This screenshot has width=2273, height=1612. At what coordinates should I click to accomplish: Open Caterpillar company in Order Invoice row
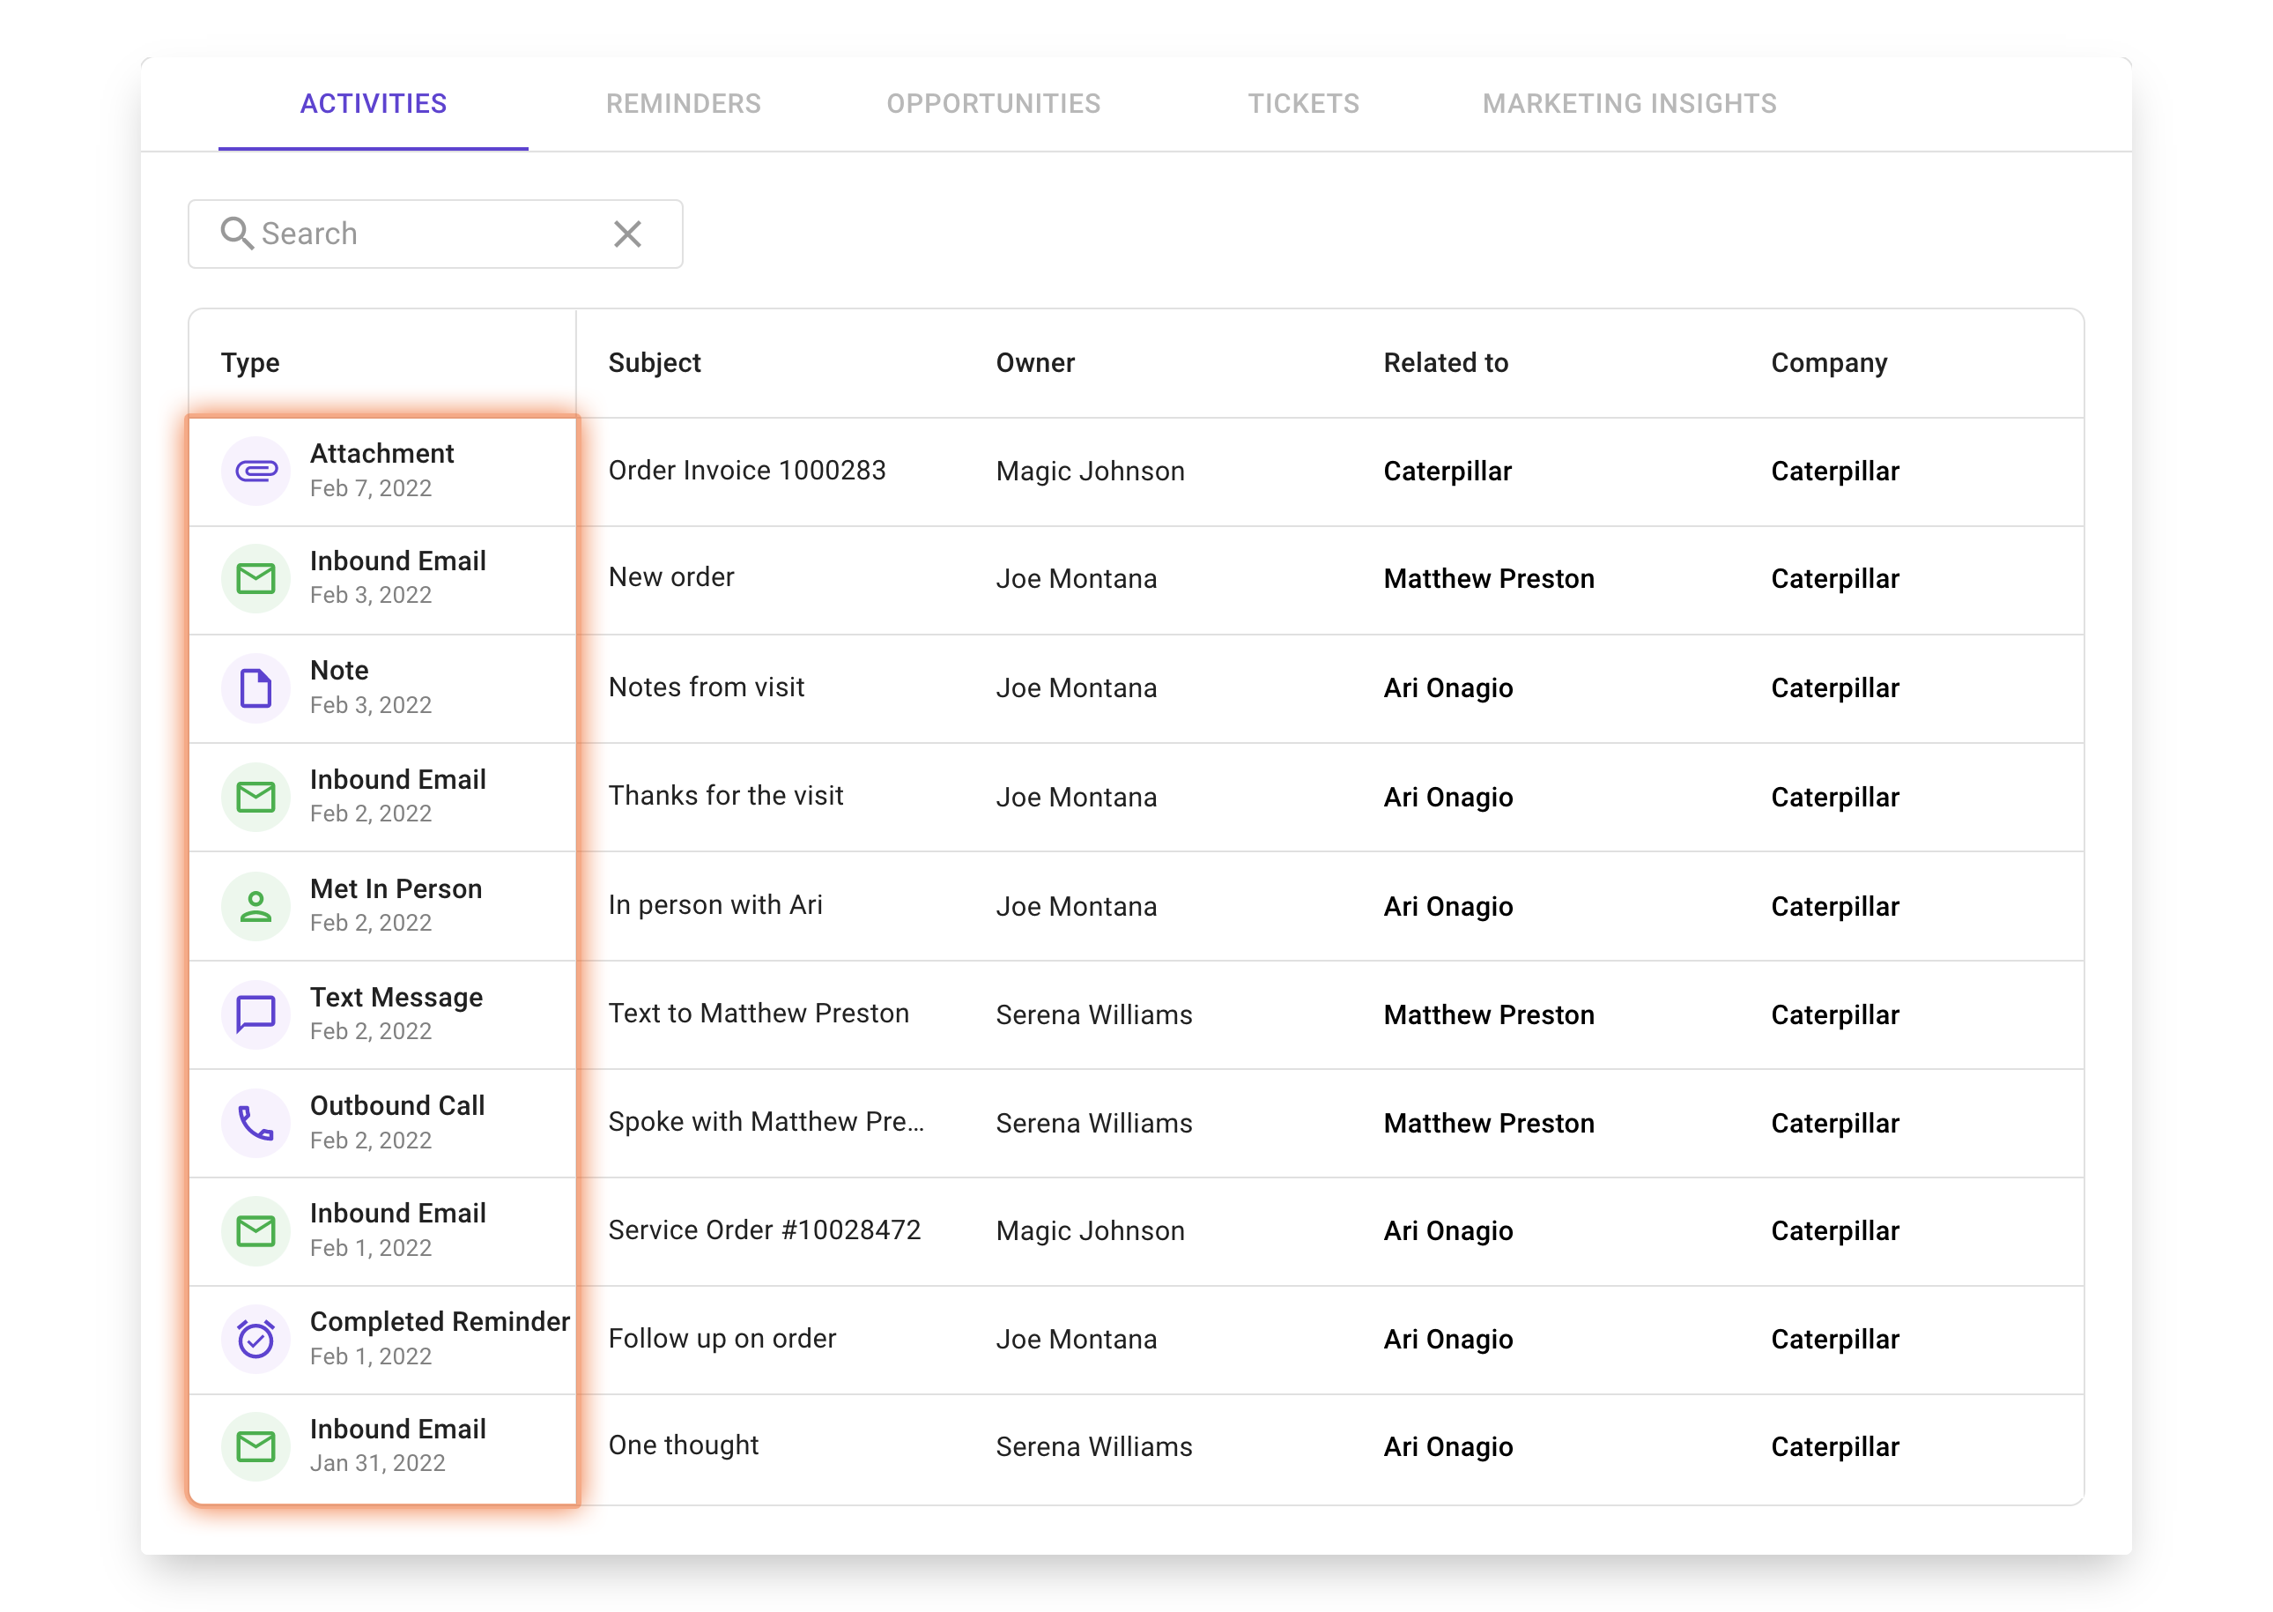click(x=1834, y=471)
